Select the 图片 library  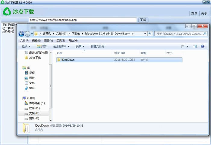30,78
